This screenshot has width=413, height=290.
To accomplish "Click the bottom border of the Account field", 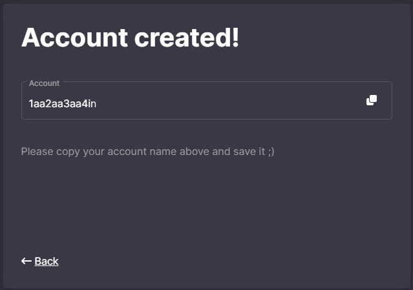I will pyautogui.click(x=207, y=119).
